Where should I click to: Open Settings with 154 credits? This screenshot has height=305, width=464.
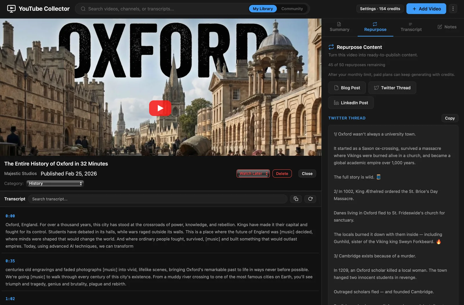[380, 9]
